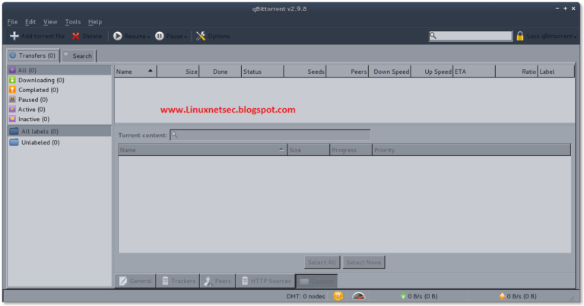584x306 pixels.
Task: Click the Select All button
Action: [322, 262]
